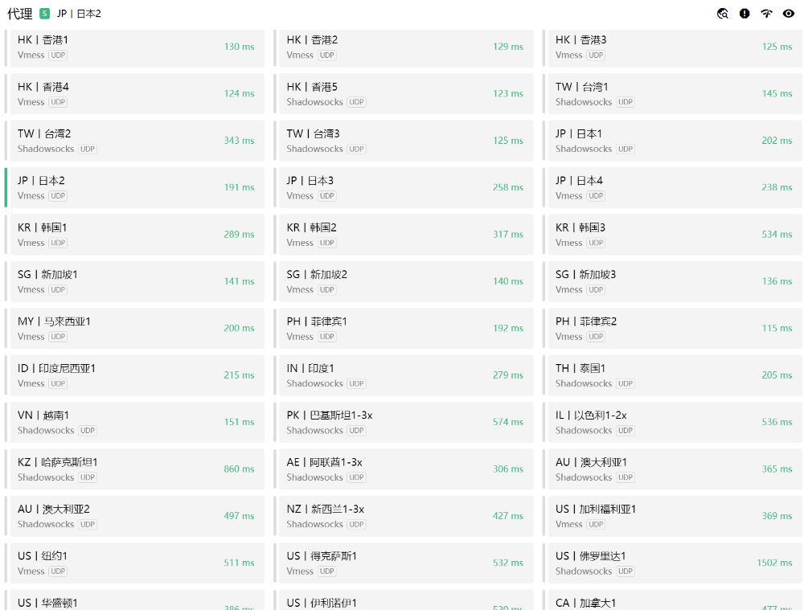Screen dimensions: 804x610
Task: Click the 860 ms delay of 哈萨克斯坦1
Action: [239, 469]
